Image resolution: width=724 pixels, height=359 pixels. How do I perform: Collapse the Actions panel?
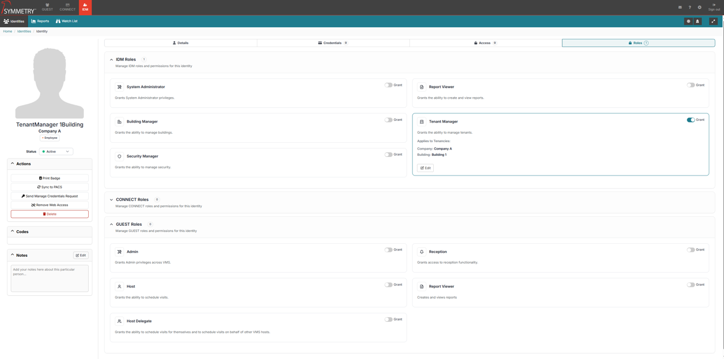click(x=13, y=164)
